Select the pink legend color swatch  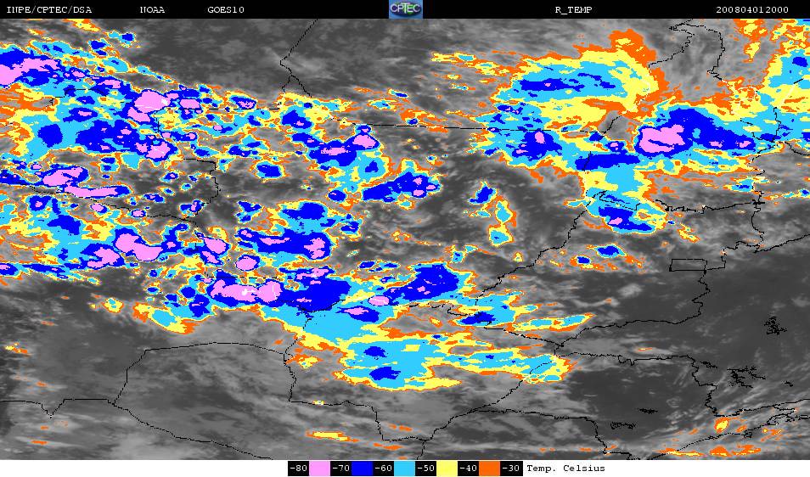[x=320, y=469]
